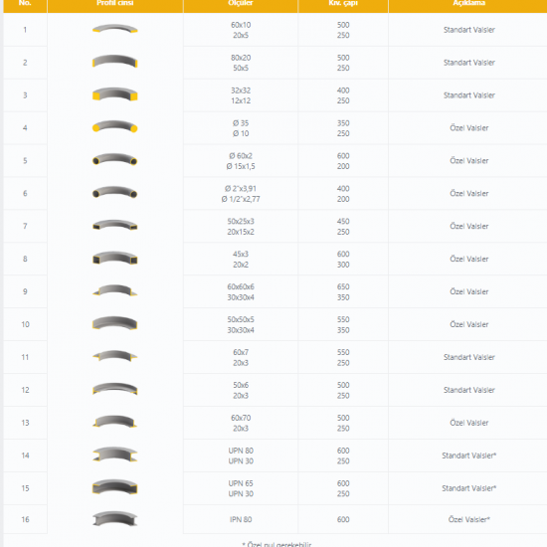547x547 pixels.
Task: Select the IPN 80 beam icon, row 16
Action: pos(114,519)
